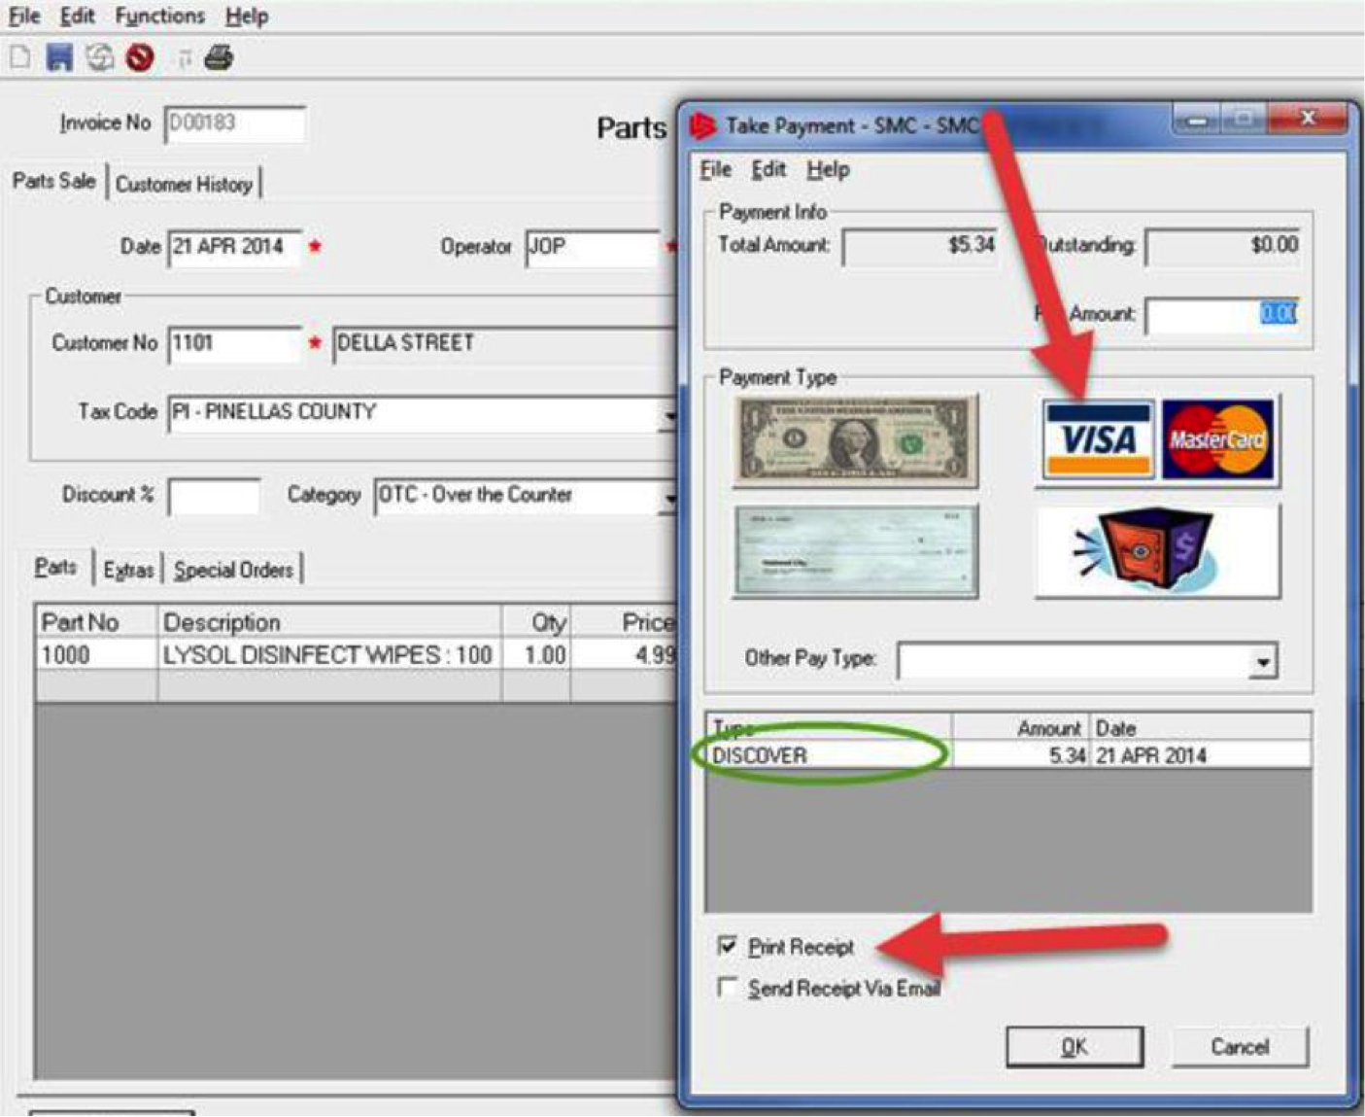The height and width of the screenshot is (1117, 1365).
Task: Open Help menu in Take Payment dialog
Action: pos(828,169)
